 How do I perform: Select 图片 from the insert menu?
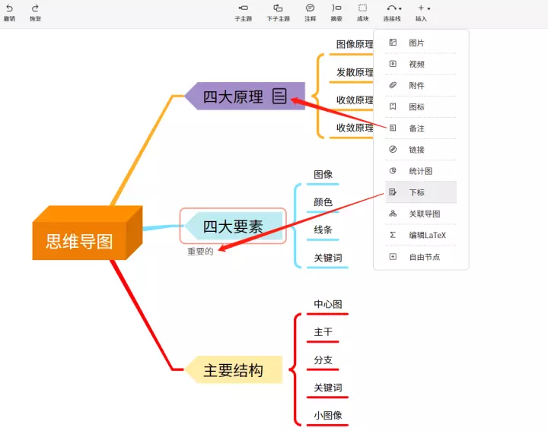(416, 43)
